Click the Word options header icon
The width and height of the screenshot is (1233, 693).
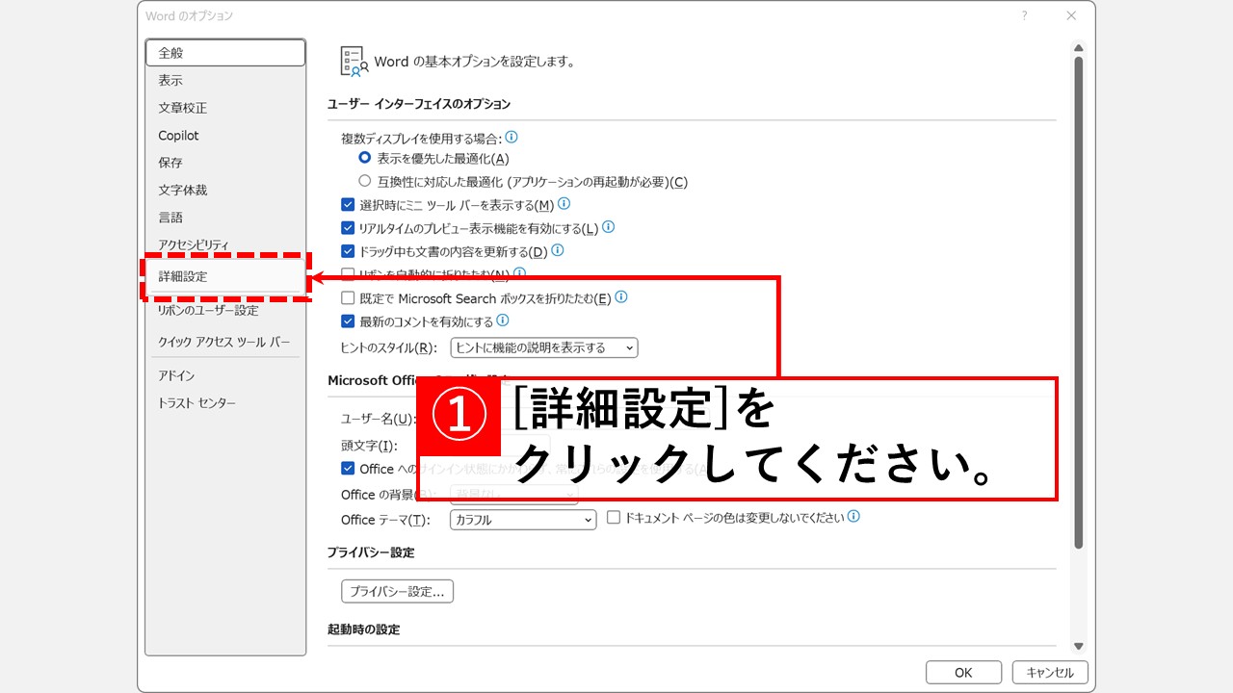(x=354, y=61)
